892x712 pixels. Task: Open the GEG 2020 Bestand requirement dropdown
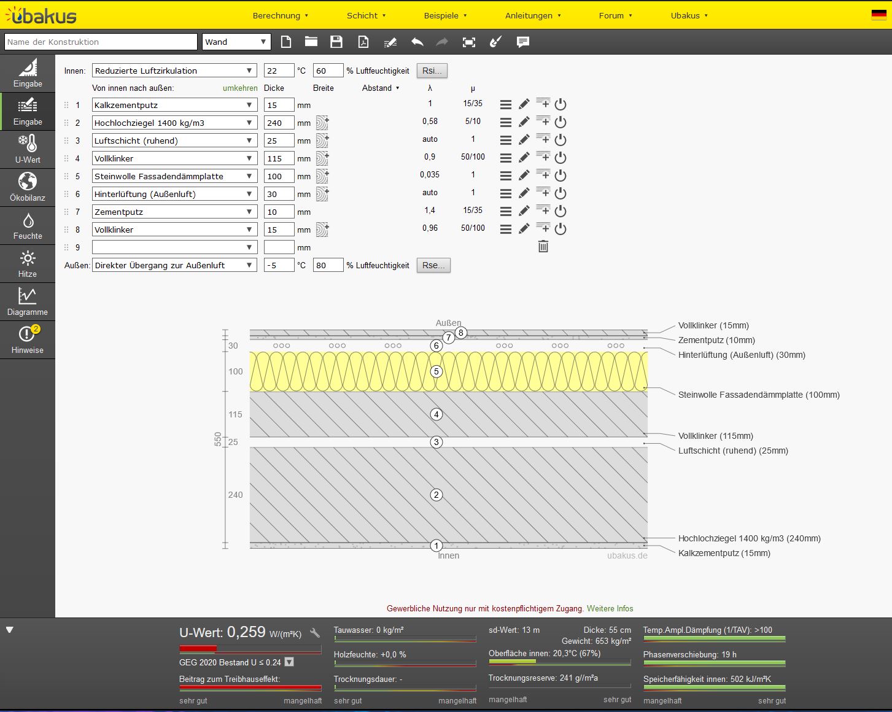click(289, 662)
